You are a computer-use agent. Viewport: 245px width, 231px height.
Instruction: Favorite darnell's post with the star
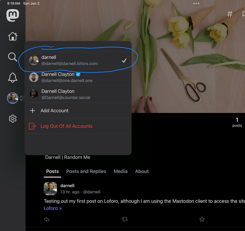pos(202,219)
